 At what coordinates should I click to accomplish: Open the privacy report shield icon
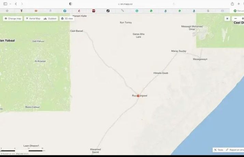[x=71, y=4]
